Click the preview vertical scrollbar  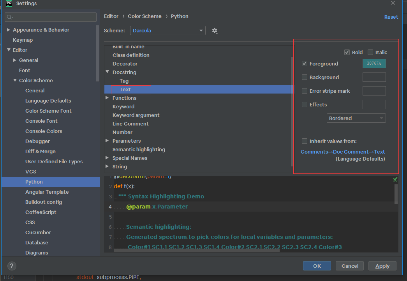pyautogui.click(x=396, y=194)
